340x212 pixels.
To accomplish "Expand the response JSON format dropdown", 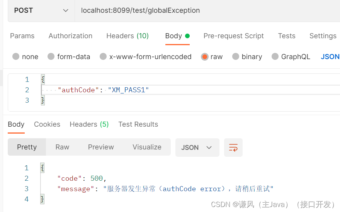I will pyautogui.click(x=197, y=148).
